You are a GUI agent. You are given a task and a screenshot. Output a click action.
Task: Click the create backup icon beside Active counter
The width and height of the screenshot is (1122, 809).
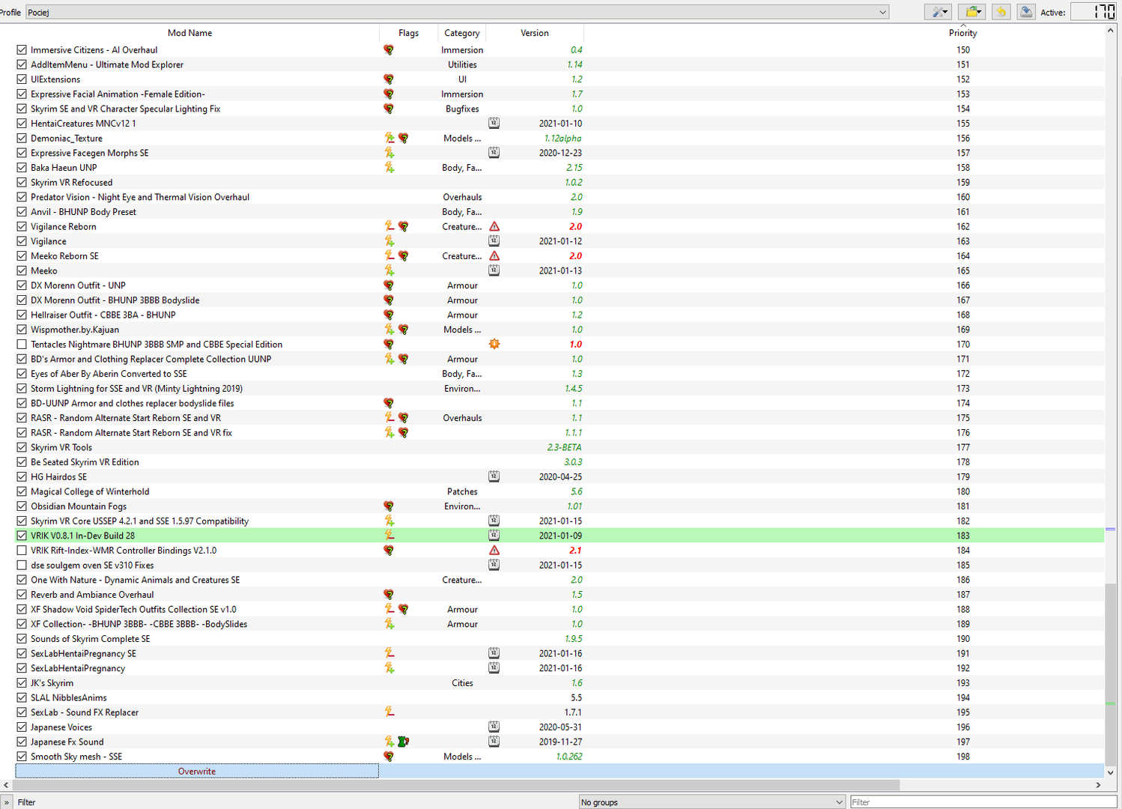(x=1026, y=12)
